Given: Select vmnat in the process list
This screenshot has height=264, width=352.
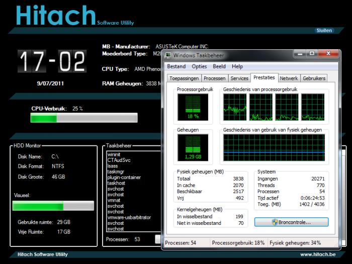Looking at the screenshot, I should click(x=114, y=200).
